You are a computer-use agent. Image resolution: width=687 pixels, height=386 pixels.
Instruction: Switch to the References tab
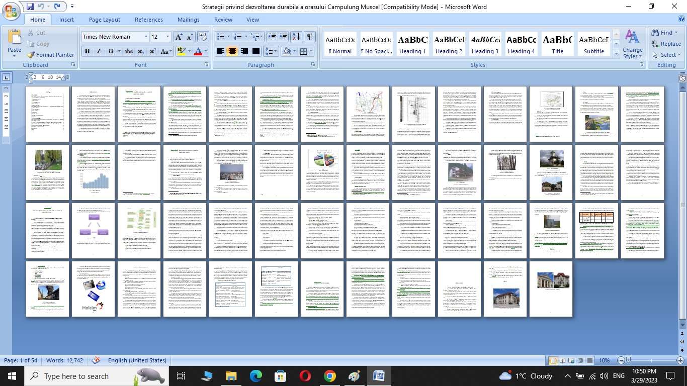pyautogui.click(x=148, y=20)
